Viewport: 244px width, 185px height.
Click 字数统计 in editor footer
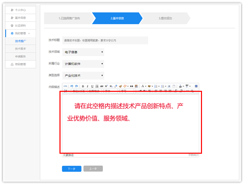(x=193, y=155)
